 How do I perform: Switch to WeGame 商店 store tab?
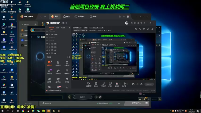click(66, 17)
